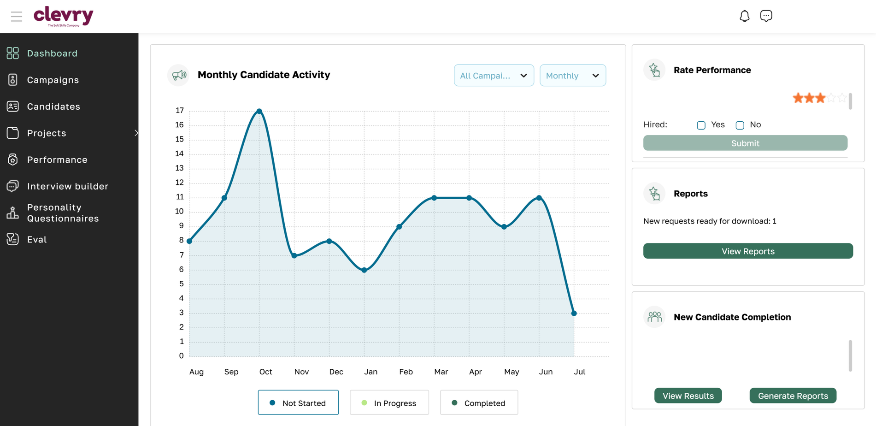This screenshot has height=426, width=876.
Task: Click the Jan data point at 6
Action: click(x=364, y=270)
